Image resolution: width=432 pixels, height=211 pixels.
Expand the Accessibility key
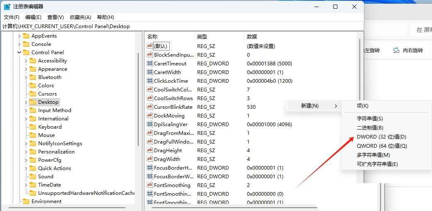[26, 61]
